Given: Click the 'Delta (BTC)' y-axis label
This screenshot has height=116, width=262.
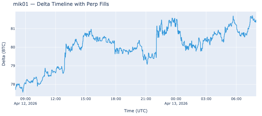Looking at the screenshot, I should tap(4, 54).
